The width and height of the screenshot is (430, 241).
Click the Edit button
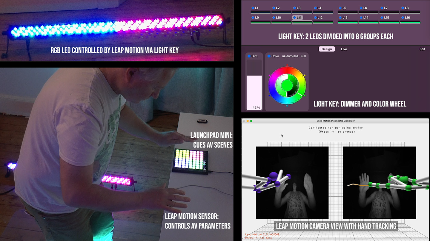pos(422,49)
